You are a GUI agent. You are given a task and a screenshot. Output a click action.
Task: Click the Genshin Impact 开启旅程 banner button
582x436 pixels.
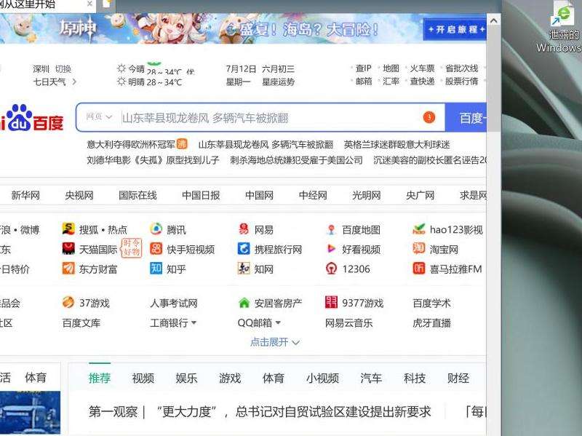(x=456, y=29)
